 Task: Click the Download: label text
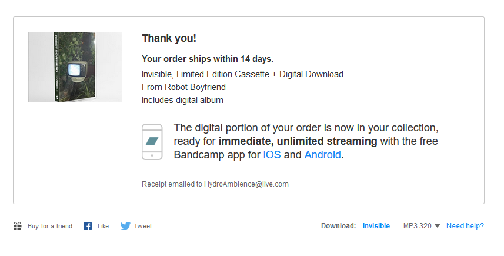click(x=339, y=226)
